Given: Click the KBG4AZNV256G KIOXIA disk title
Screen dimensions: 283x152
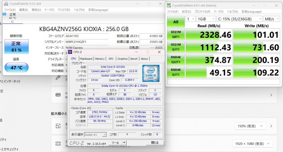Looking at the screenshot, I should pyautogui.click(x=84, y=29).
